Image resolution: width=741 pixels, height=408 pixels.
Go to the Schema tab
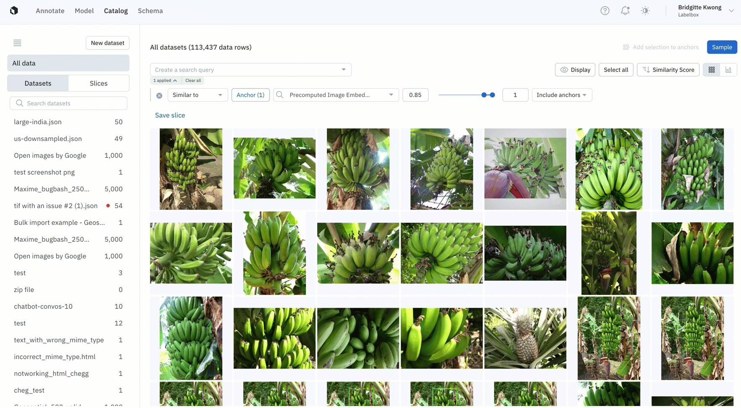[x=150, y=11]
